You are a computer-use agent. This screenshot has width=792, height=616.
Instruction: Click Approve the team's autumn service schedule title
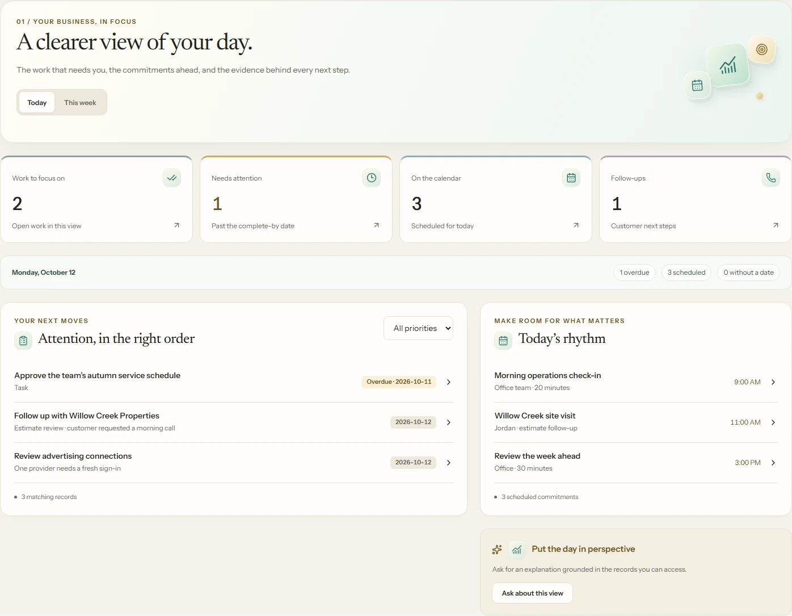click(x=97, y=375)
